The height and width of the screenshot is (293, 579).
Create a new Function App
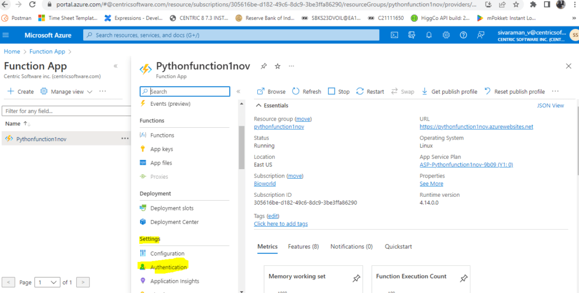pos(21,91)
